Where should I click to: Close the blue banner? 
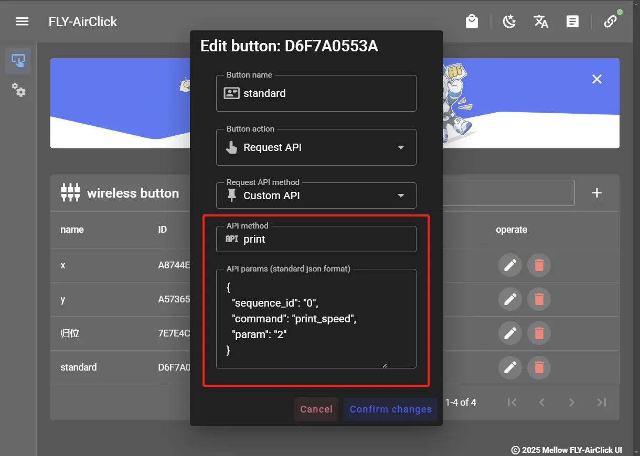[596, 79]
